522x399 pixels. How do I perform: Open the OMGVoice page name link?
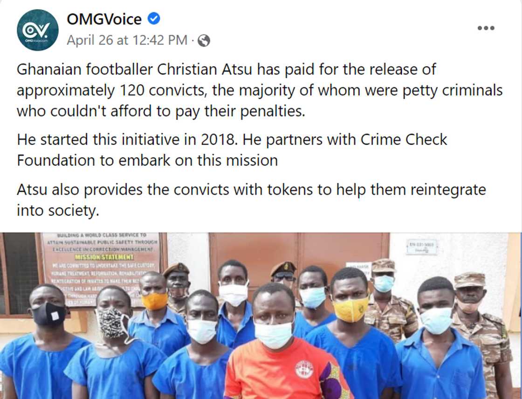[x=104, y=19]
